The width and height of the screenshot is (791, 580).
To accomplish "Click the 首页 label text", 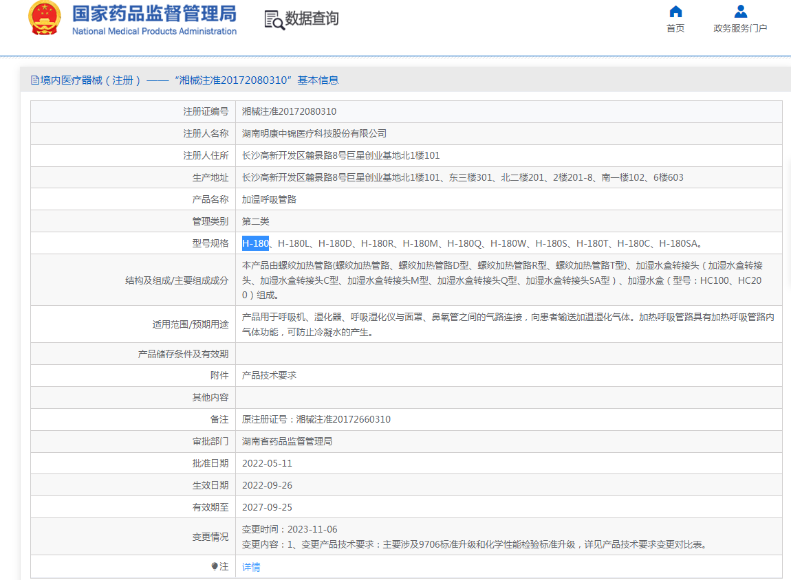I will [675, 28].
